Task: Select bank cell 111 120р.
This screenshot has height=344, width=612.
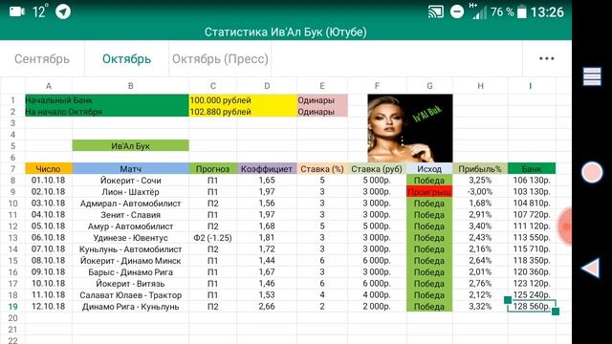Action: click(532, 226)
